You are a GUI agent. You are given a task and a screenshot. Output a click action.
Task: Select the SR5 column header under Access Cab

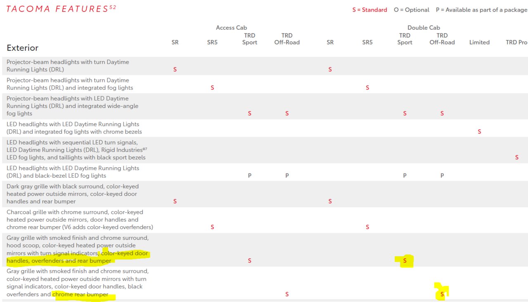coord(212,42)
